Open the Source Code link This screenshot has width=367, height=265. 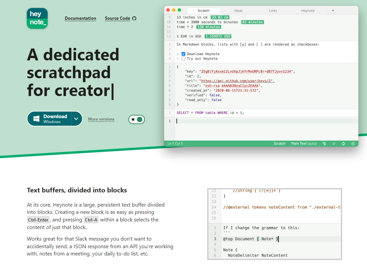(117, 18)
